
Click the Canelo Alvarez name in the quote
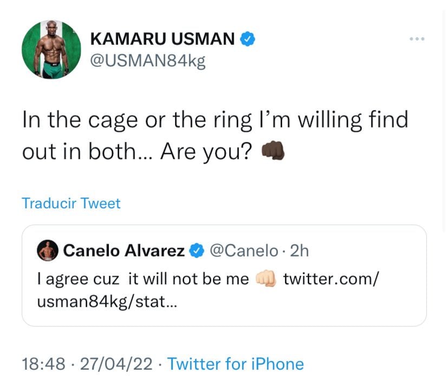(124, 250)
